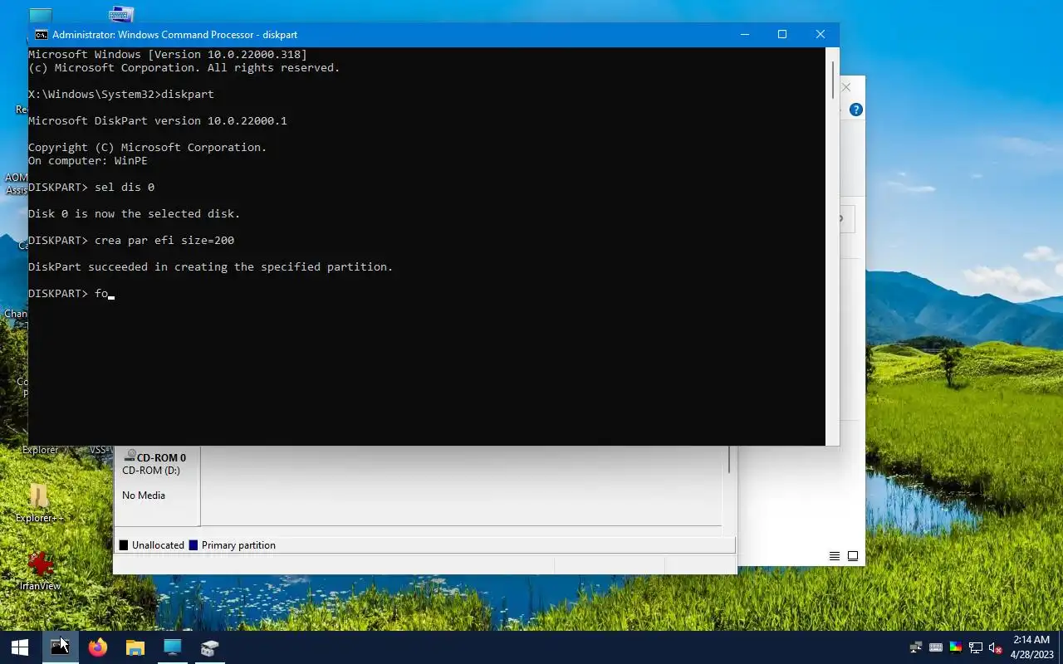Click the 'Microsoft DiskPart version' line
This screenshot has width=1063, height=664.
point(158,121)
